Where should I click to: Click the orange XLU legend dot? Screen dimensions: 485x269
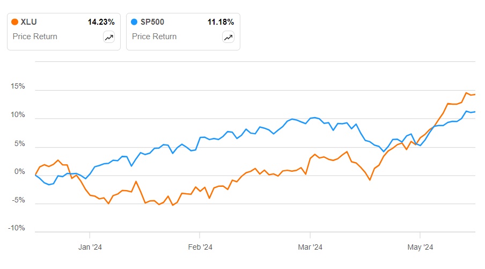(15, 22)
